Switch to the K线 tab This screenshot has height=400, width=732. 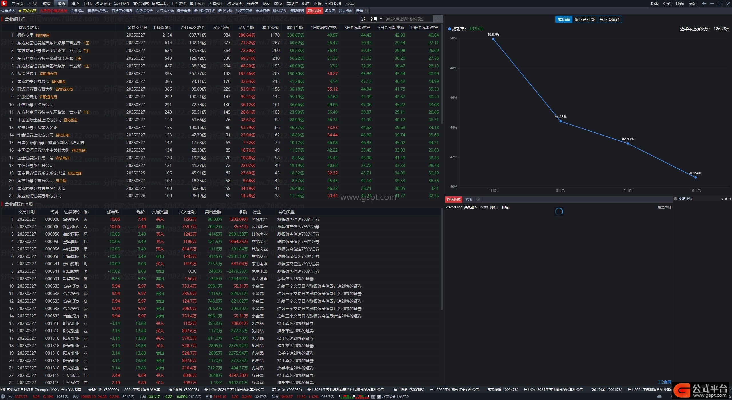(468, 199)
